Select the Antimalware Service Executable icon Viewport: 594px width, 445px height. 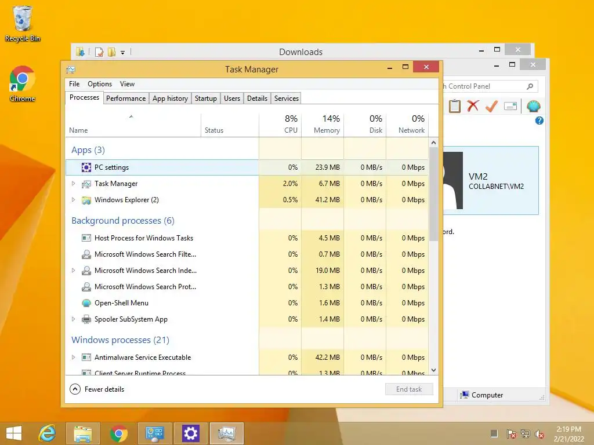(86, 357)
